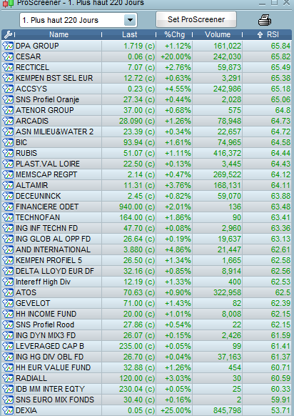Select the KEMPEN PROFIEL 5 row

(x=146, y=260)
